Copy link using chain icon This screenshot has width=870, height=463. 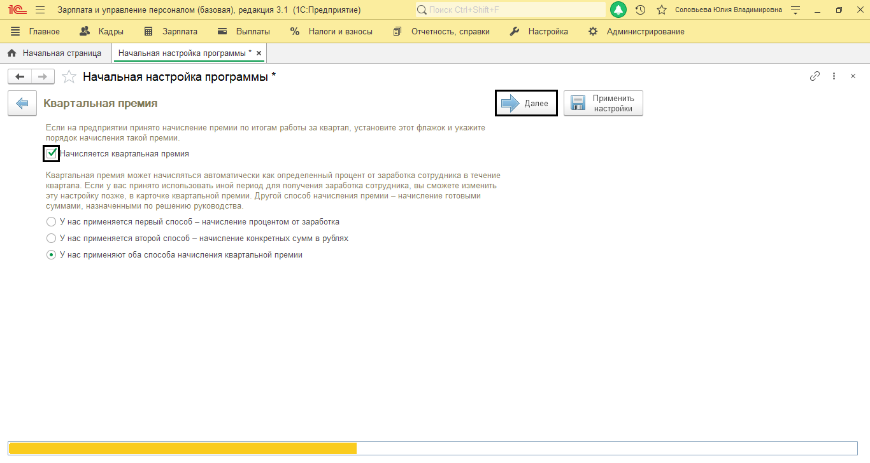(815, 76)
